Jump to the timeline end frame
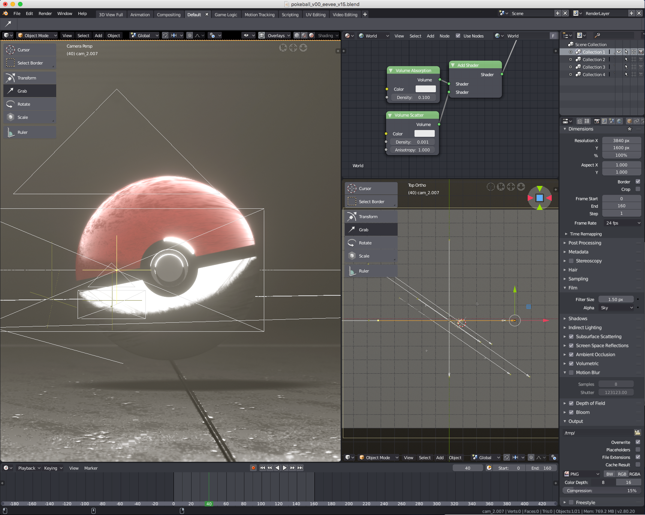Viewport: 645px width, 515px height. pos(300,468)
